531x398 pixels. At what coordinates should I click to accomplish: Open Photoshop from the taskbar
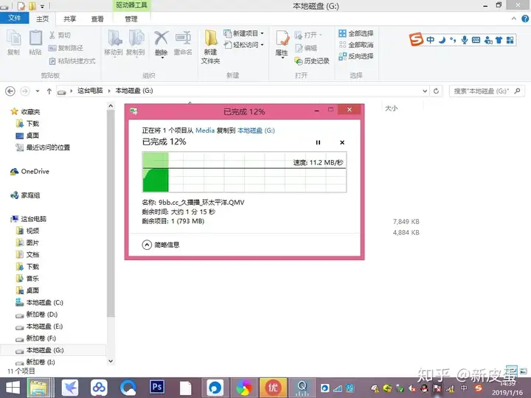coord(157,387)
